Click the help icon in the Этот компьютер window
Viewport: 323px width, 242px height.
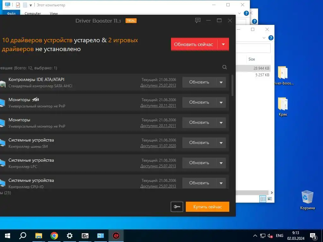pyautogui.click(x=246, y=13)
